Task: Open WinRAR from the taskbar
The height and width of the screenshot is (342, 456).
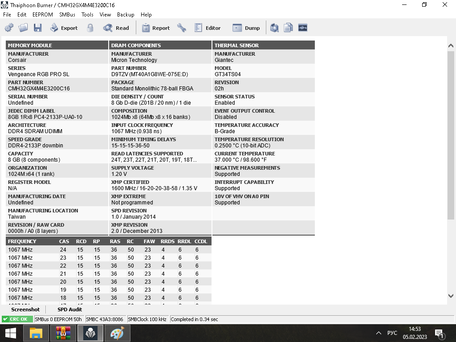Action: point(63,333)
